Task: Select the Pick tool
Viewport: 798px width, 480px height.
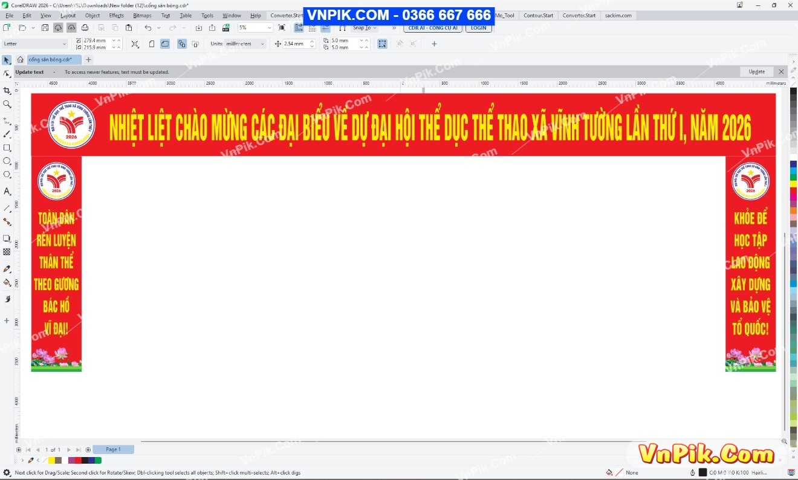Action: pos(7,60)
